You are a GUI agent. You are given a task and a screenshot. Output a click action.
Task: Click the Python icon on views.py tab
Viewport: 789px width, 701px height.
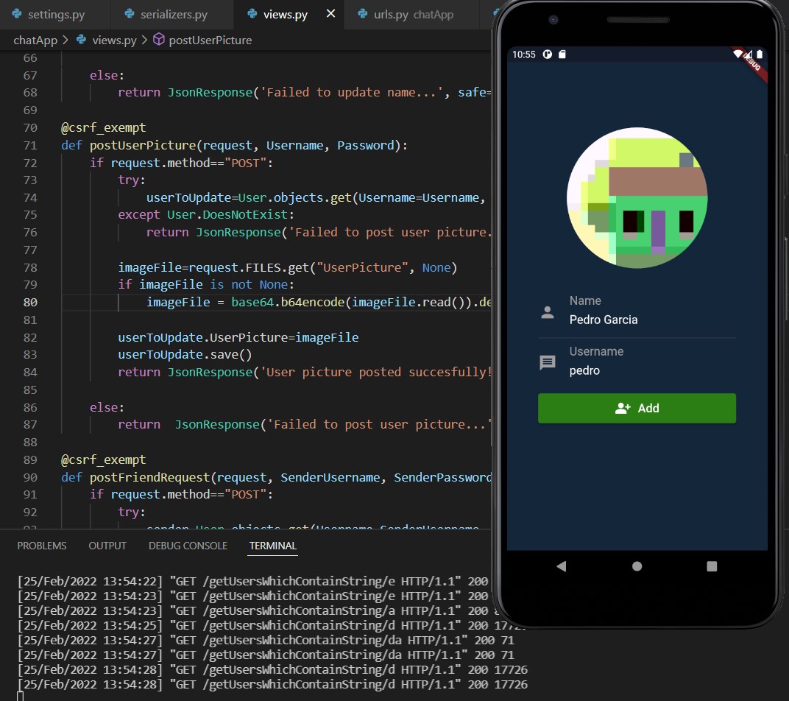point(252,14)
